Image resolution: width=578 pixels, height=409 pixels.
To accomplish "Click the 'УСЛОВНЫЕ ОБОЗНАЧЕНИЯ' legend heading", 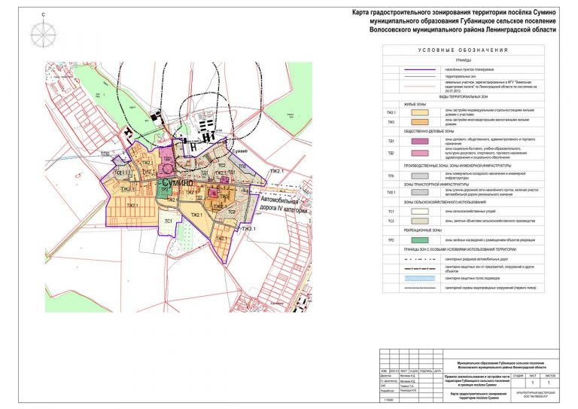I will click(463, 50).
